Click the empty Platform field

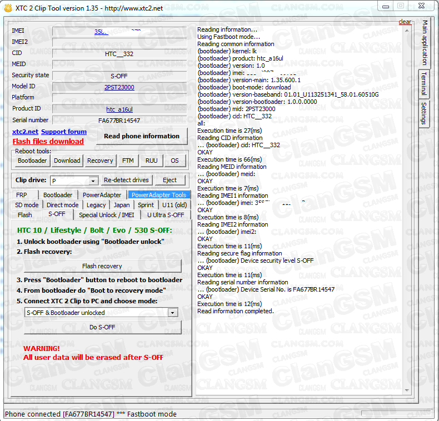119,98
